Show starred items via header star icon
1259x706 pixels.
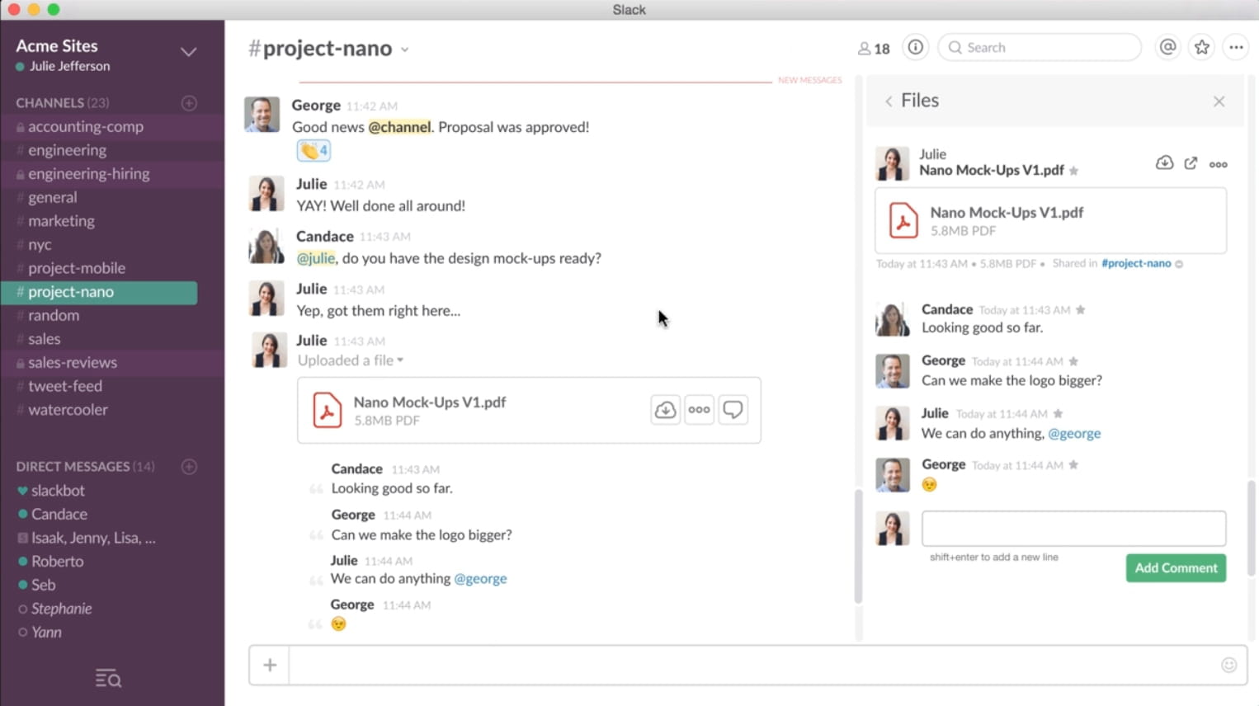point(1201,48)
